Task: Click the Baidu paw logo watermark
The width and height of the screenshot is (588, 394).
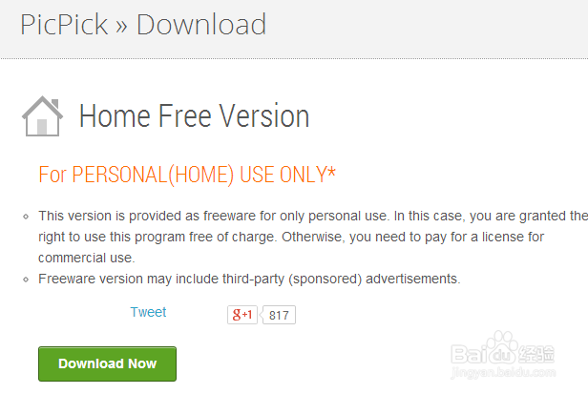Action: point(502,348)
